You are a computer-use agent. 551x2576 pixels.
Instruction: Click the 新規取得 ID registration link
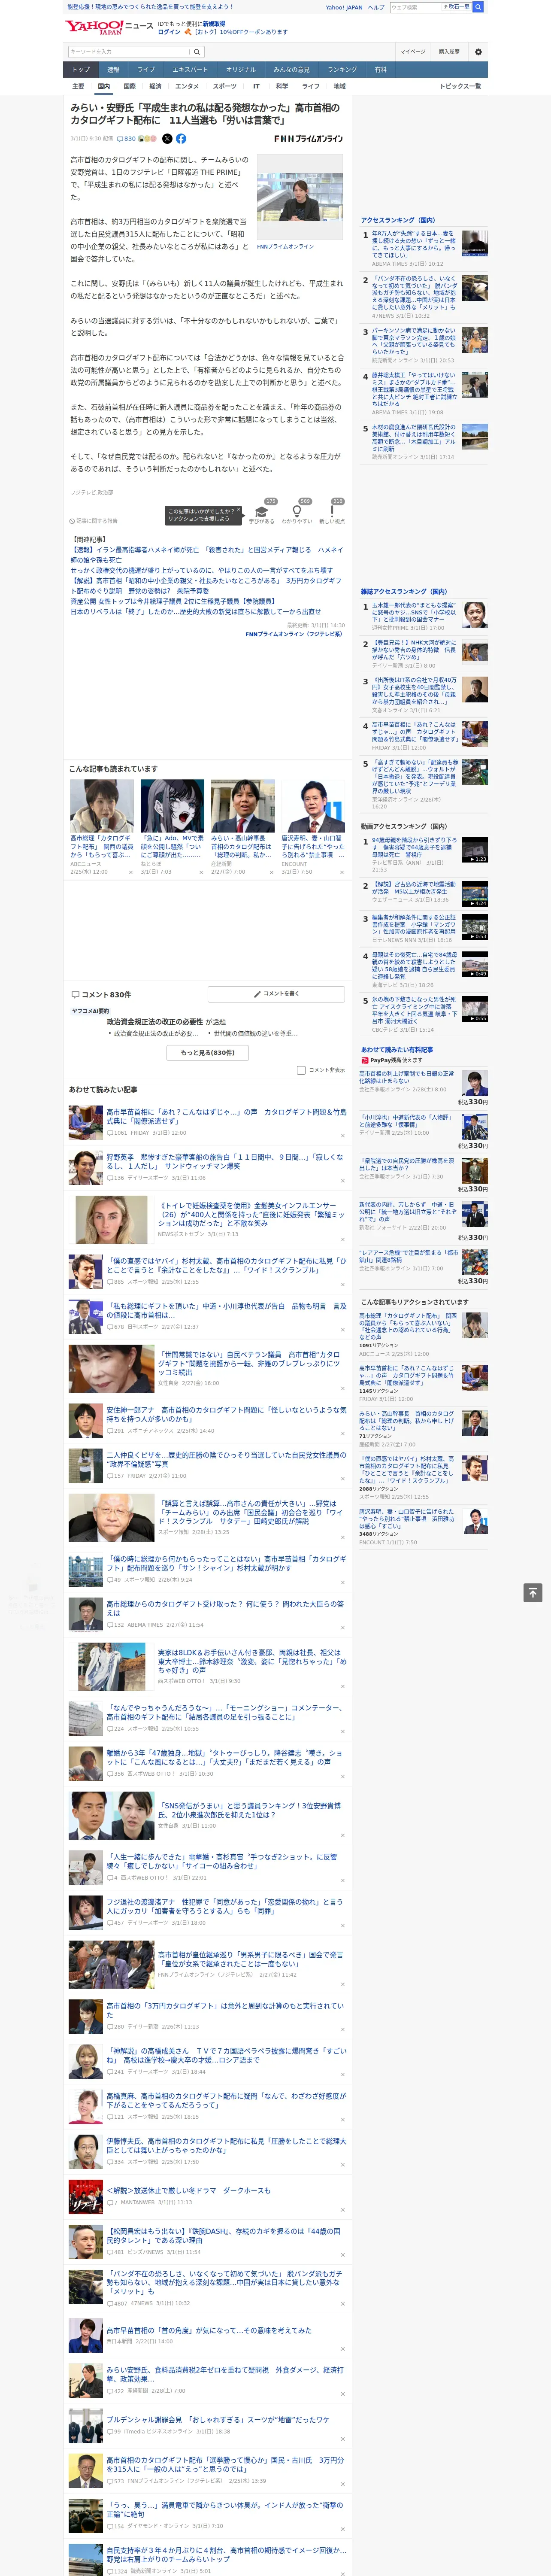click(x=214, y=23)
